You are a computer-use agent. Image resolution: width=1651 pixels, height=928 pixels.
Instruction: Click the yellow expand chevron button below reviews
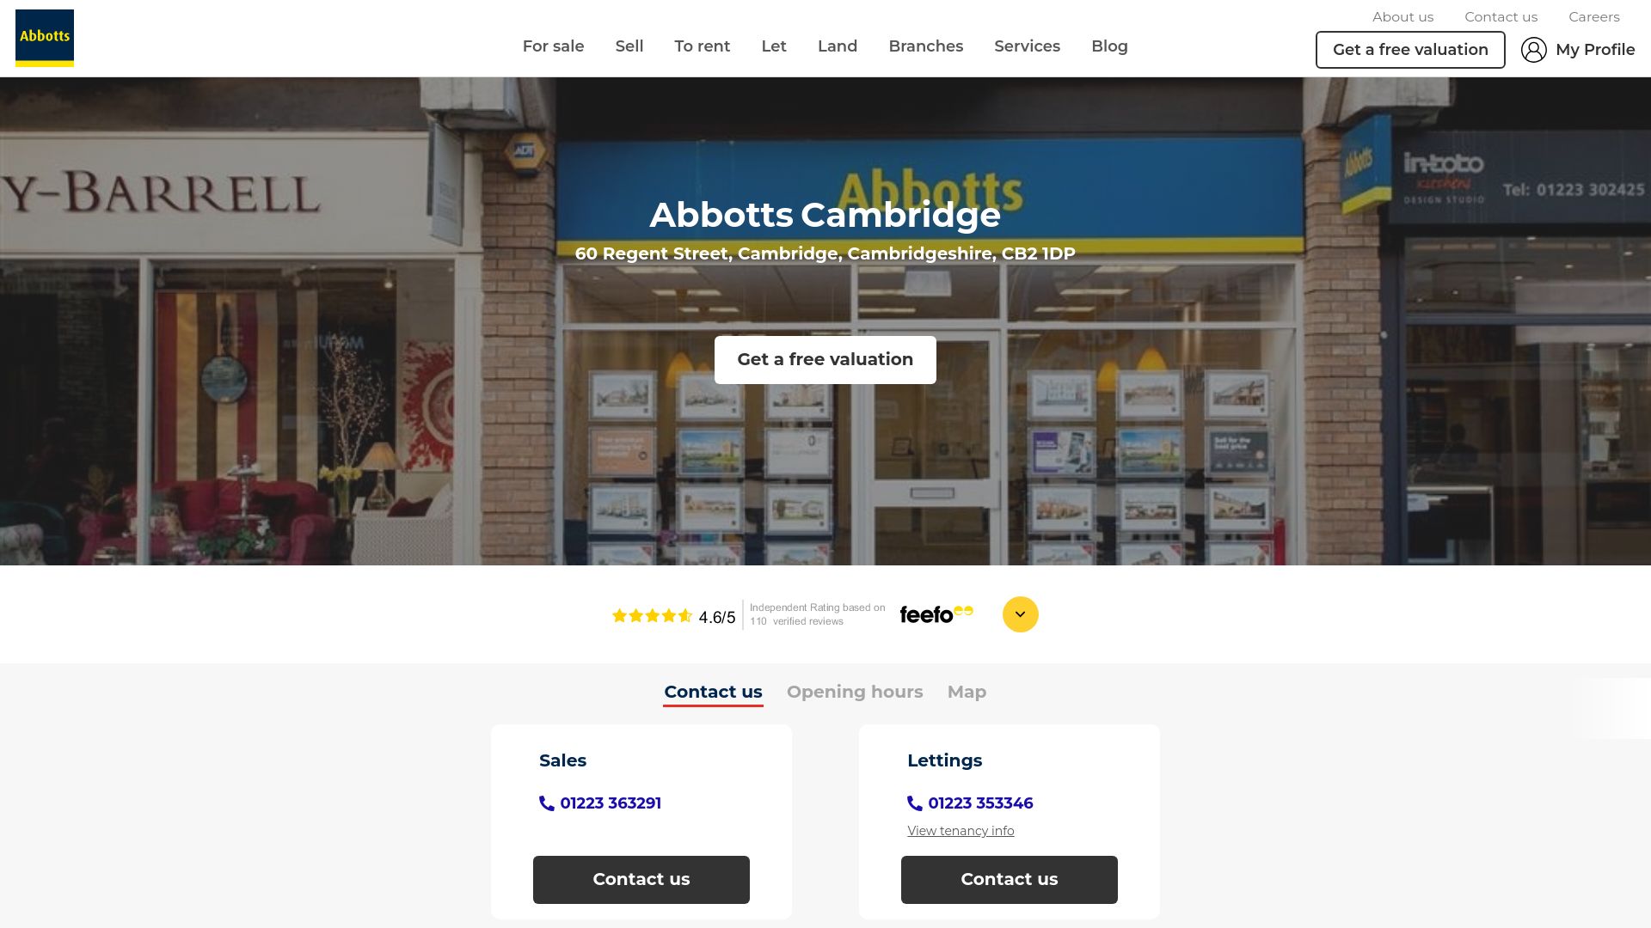[x=1021, y=613]
